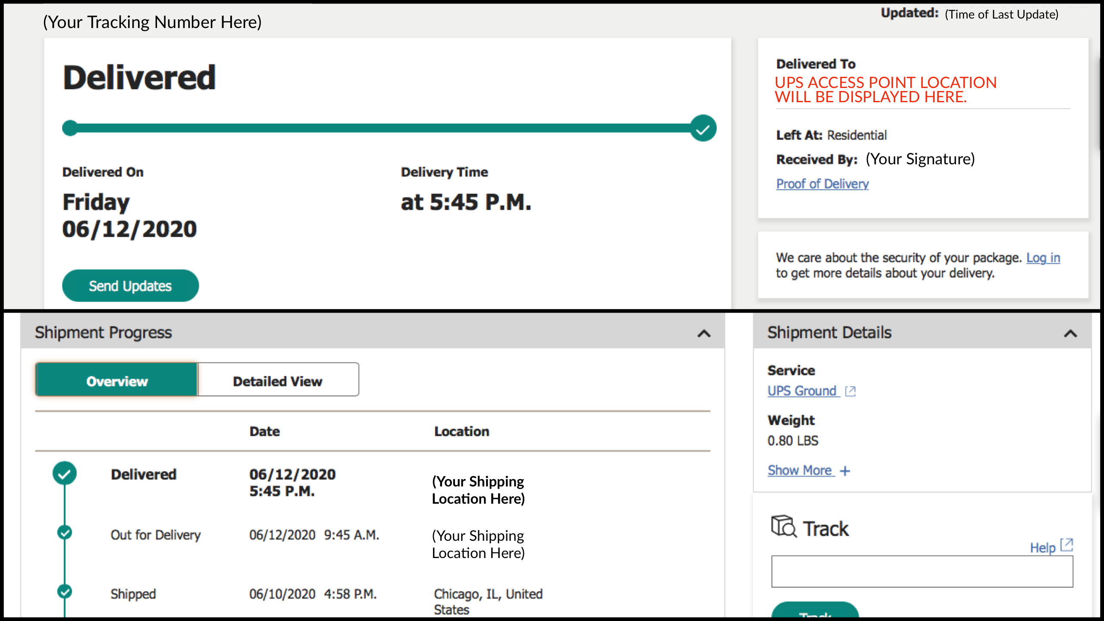Click the package magnifier Track icon
This screenshot has height=621, width=1104.
784,527
